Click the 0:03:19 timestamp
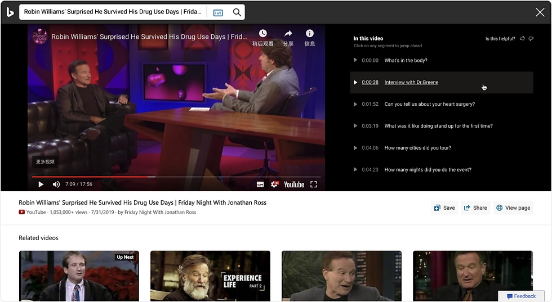The image size is (552, 302). 370,126
